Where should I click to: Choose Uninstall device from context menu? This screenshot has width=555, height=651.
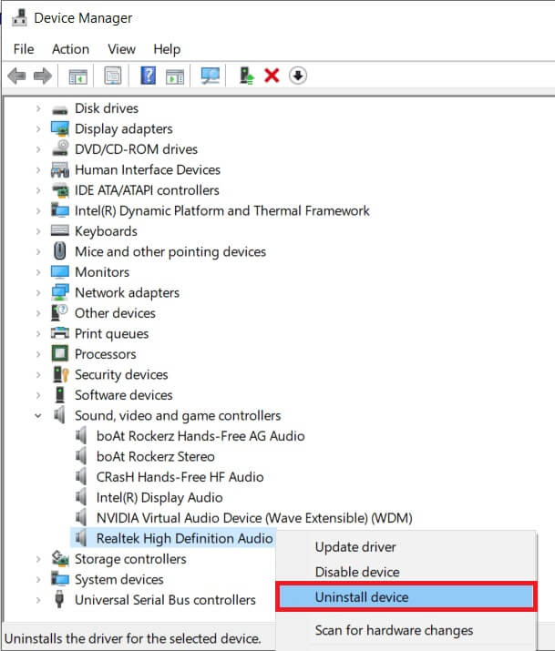[406, 597]
